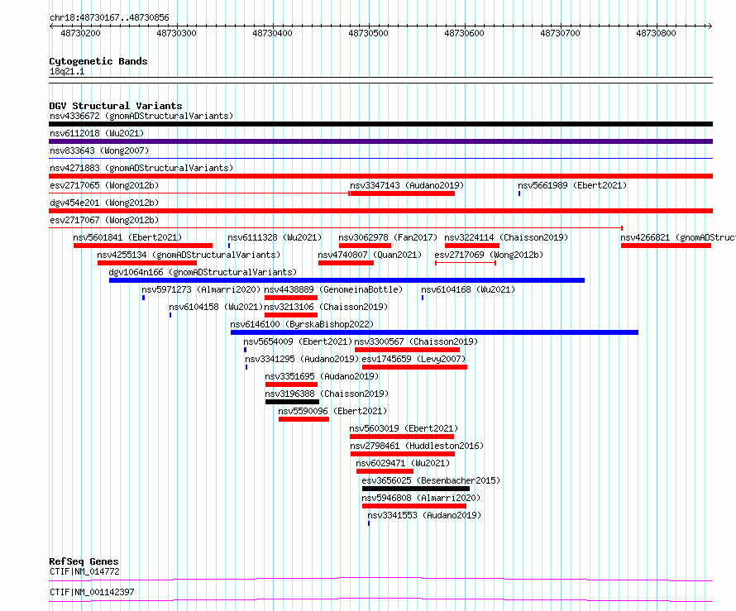Viewport: 736px width, 611px height.
Task: Select the nsv5601841 (Ebert2021) red bar
Action: point(143,246)
